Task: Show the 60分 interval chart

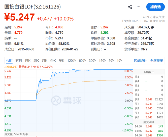Action: [82, 61]
